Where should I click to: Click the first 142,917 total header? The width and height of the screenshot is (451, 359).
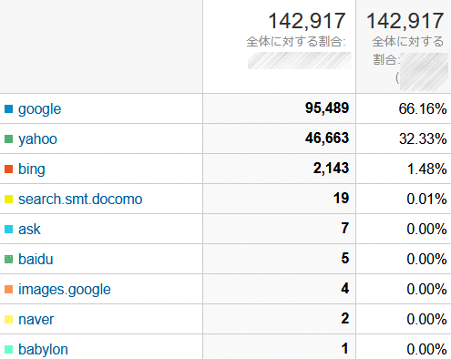307,21
